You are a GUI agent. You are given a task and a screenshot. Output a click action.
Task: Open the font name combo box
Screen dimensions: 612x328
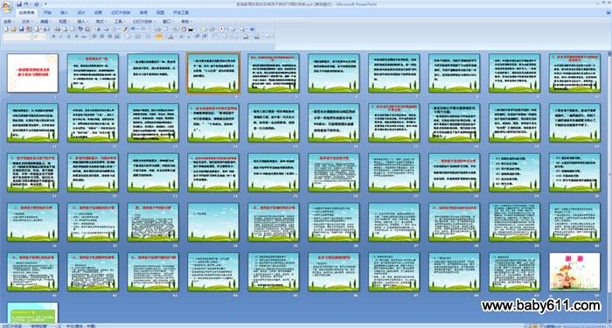pyautogui.click(x=17, y=37)
